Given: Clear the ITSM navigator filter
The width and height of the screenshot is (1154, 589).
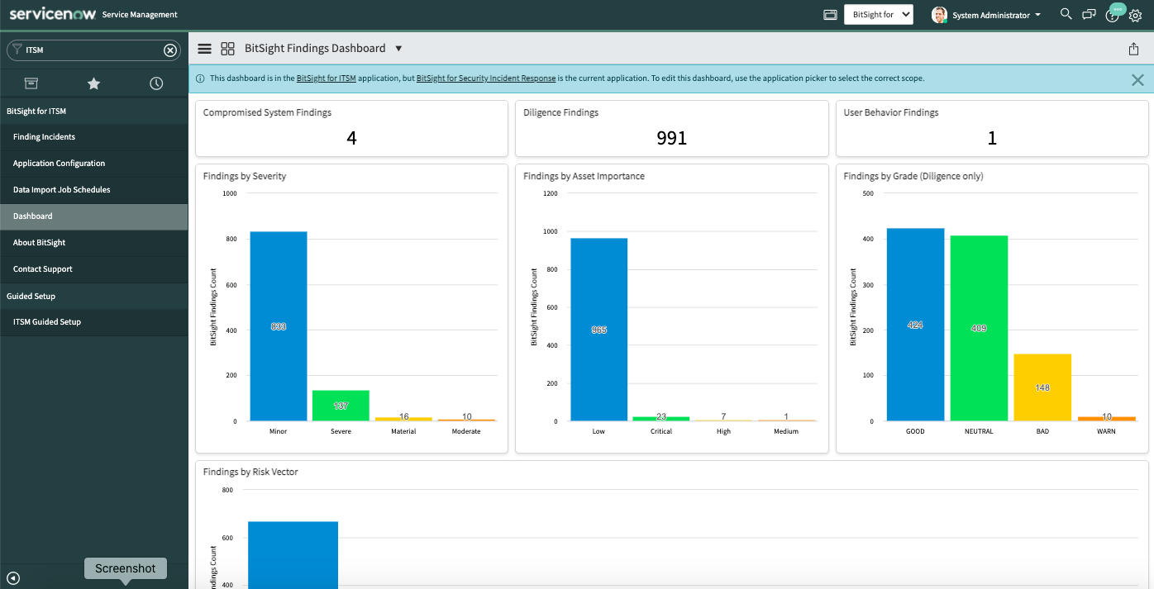Looking at the screenshot, I should pos(170,50).
